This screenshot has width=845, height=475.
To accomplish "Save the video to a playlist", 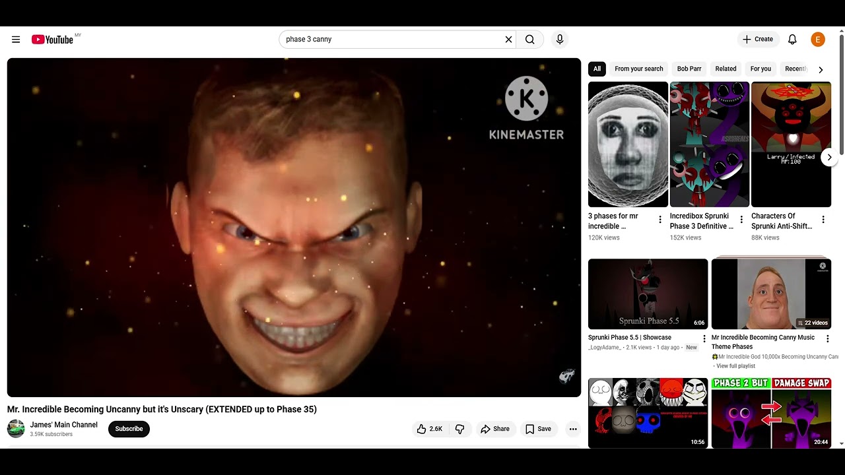I will point(538,429).
